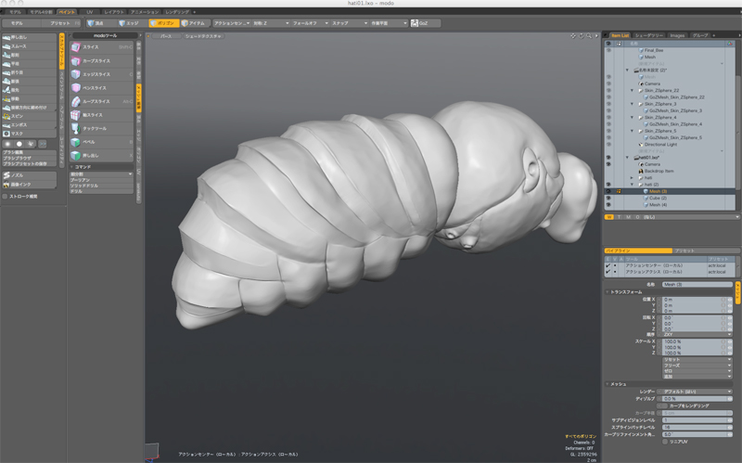Select the スライス (Slice) tool
The height and width of the screenshot is (463, 742).
point(102,47)
